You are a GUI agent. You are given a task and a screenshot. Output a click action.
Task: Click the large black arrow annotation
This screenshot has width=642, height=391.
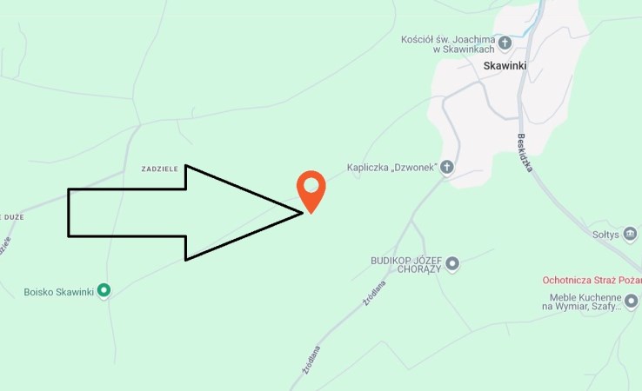coord(185,213)
